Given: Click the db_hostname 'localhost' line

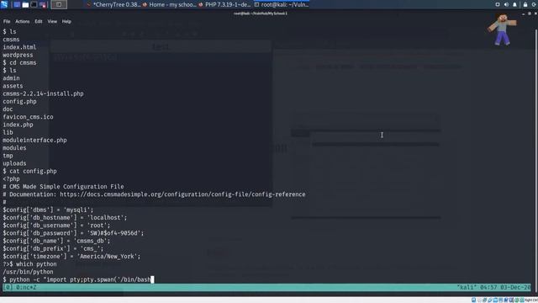Looking at the screenshot, I should pyautogui.click(x=65, y=218).
